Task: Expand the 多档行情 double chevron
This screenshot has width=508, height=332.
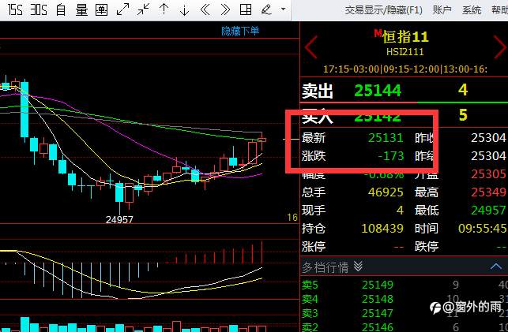Action: (x=358, y=267)
